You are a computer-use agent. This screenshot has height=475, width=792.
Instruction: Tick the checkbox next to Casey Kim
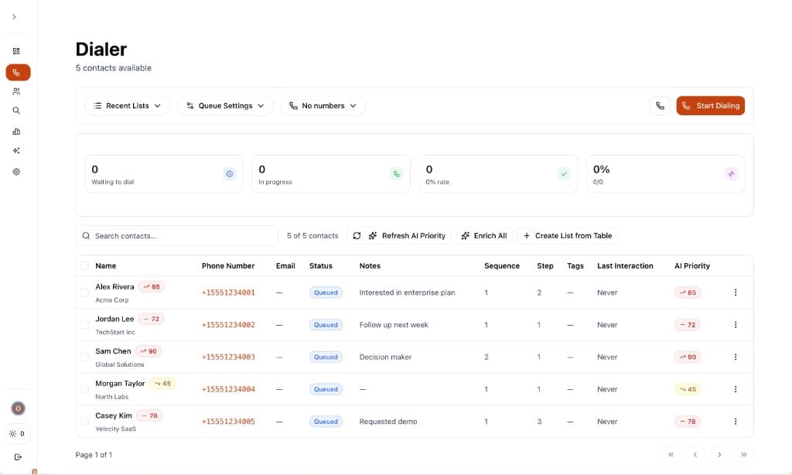(85, 421)
